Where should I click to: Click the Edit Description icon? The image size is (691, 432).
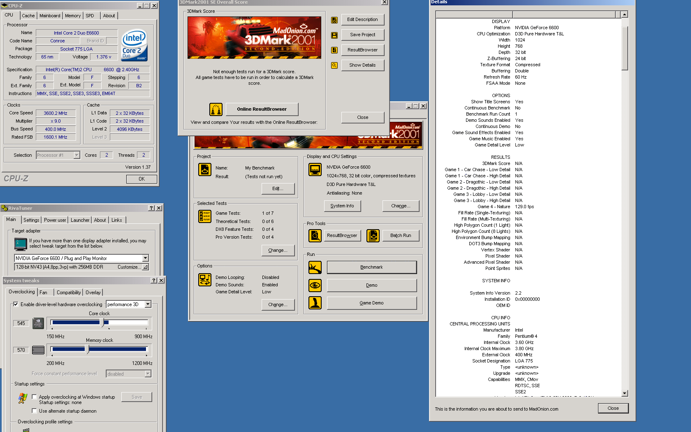click(x=334, y=20)
